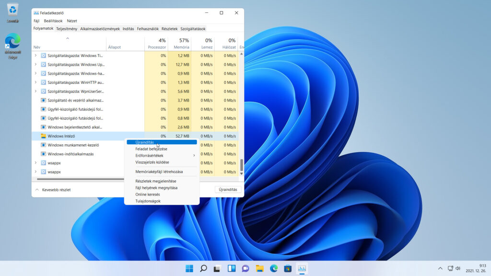Screen dimensions: 491x276
Task: Open the Lomtár recycle bin icon
Action: pos(12,10)
